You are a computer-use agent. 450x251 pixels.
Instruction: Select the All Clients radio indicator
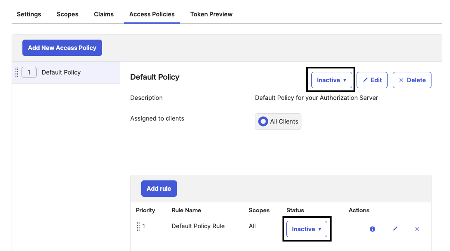pos(263,121)
